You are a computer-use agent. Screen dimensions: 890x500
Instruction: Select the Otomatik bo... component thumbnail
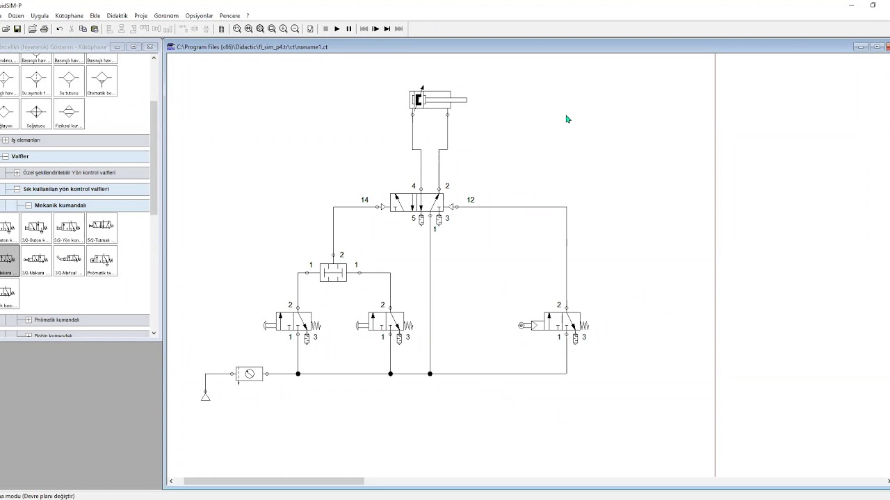pos(102,81)
